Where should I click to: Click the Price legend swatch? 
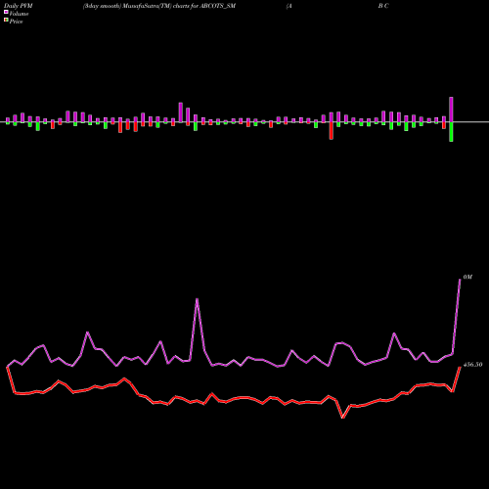click(6, 21)
